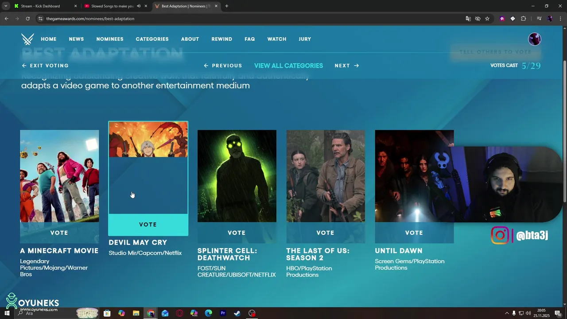Open the CATEGORIES nav link
This screenshot has width=567, height=319.
[x=152, y=39]
